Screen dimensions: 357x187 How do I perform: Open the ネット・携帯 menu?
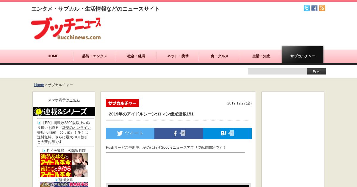(178, 56)
